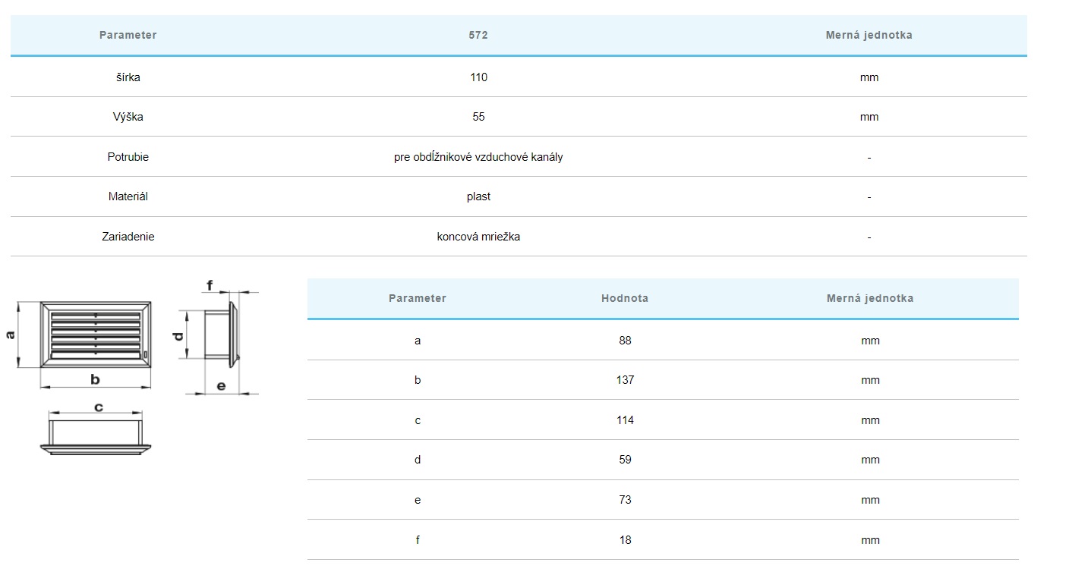Select the value 114 for parameter c

625,420
